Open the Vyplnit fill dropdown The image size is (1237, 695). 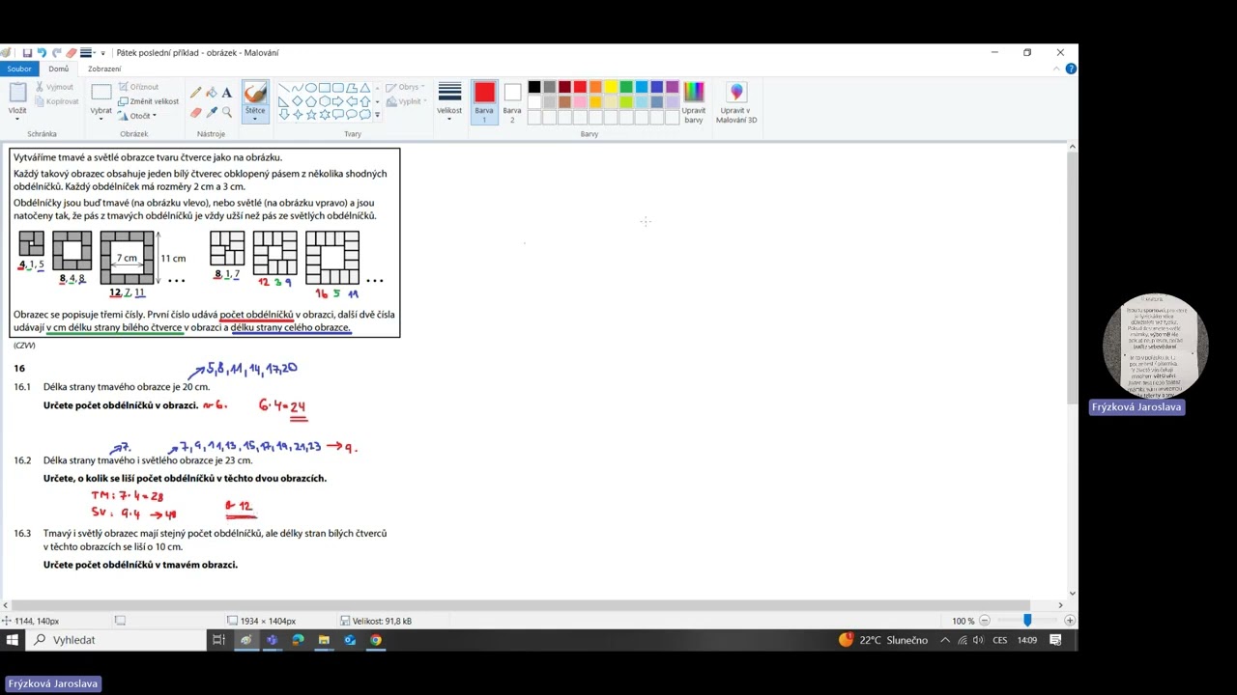click(406, 101)
